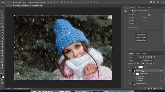Open more align options ellipsis
Screen dimensions: 165x92
[x=75, y=2]
